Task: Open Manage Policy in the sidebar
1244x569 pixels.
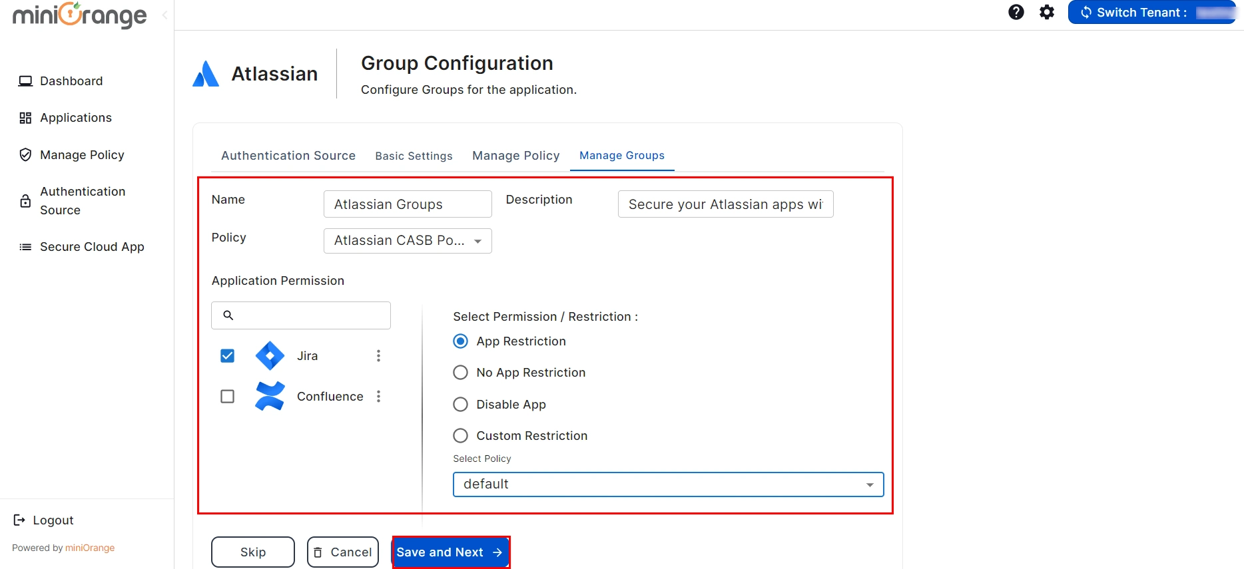Action: [82, 155]
